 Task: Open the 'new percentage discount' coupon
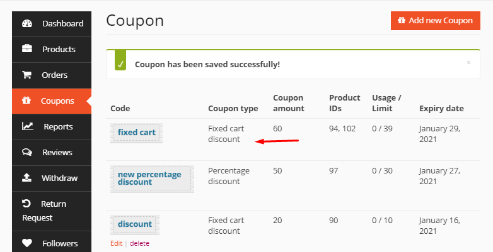(149, 178)
